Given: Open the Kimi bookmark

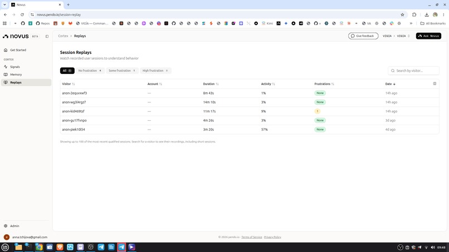Looking at the screenshot, I should (x=267, y=23).
